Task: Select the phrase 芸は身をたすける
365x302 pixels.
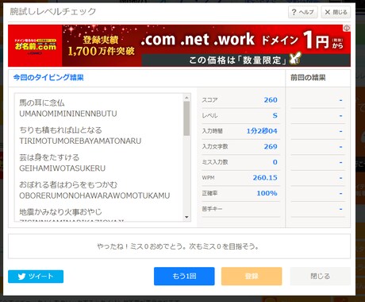Action: point(49,157)
